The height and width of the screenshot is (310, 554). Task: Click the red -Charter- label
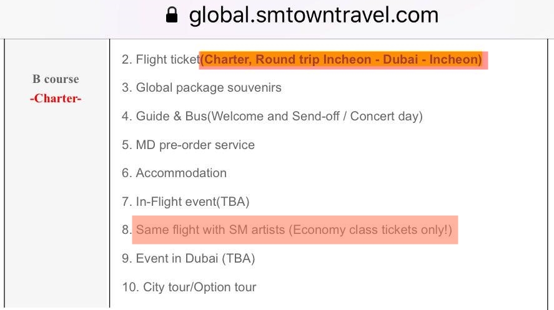coord(56,99)
